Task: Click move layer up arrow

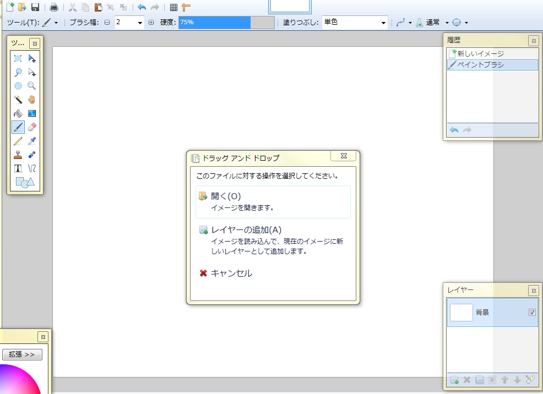Action: click(x=504, y=380)
